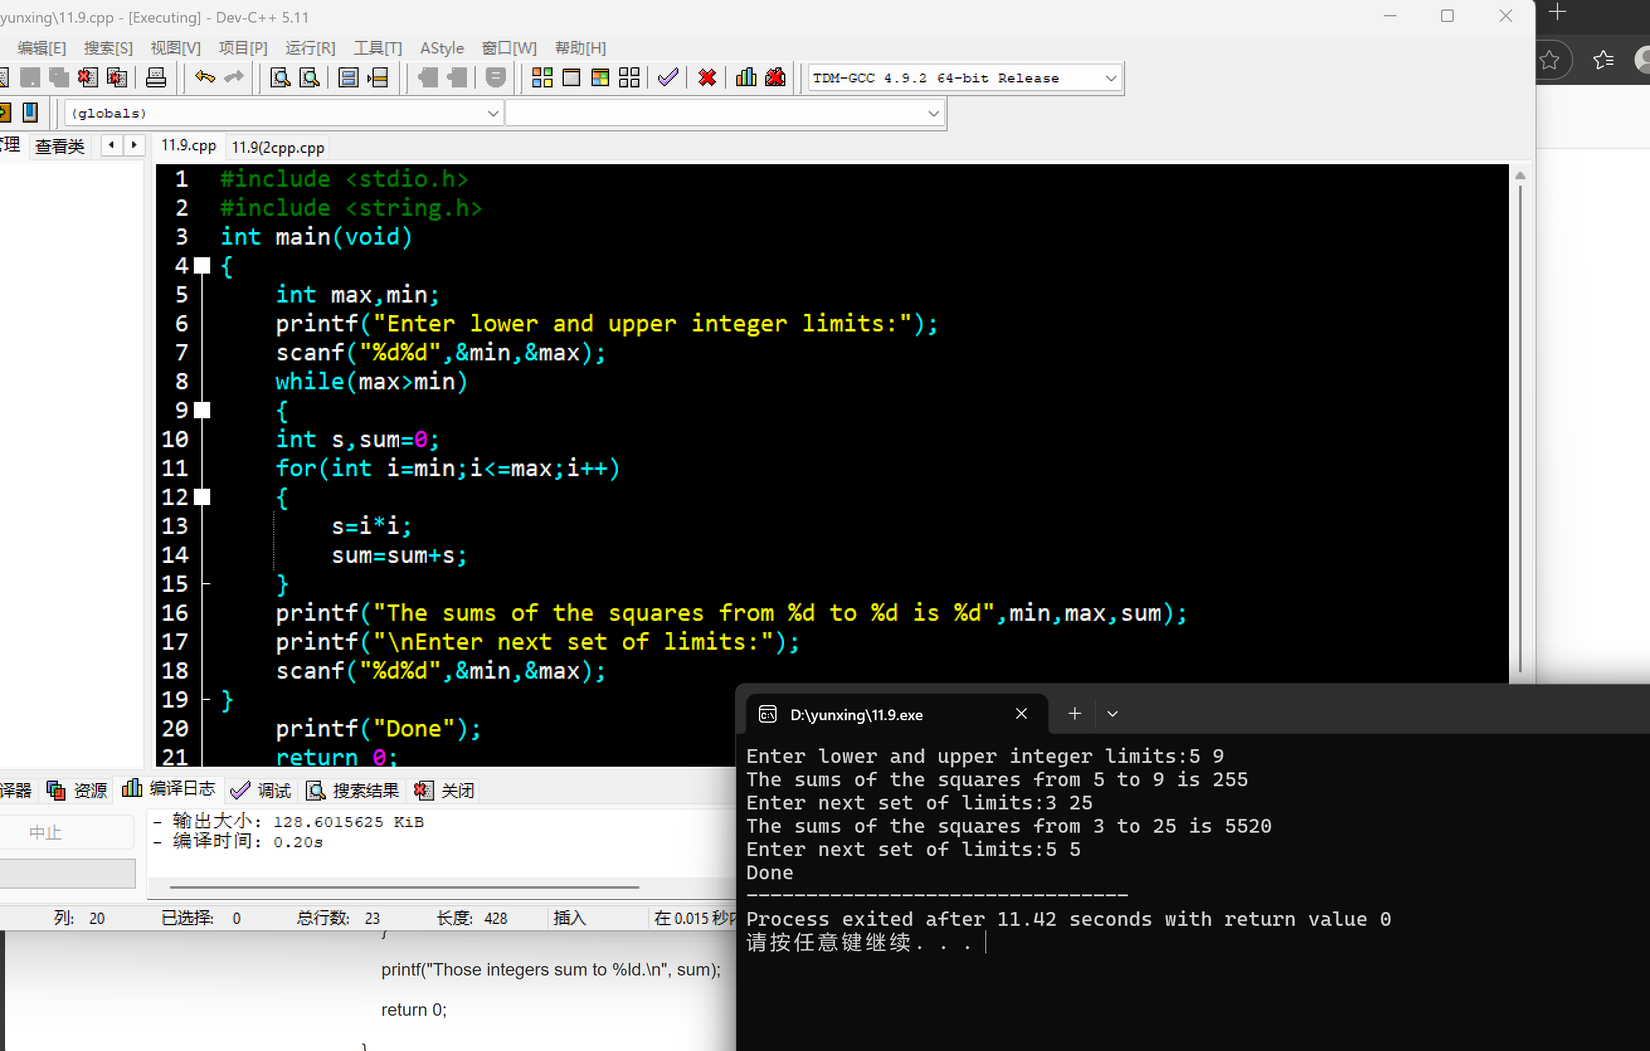Collapse the for-loop block at line 12
Screen dimensions: 1650x1051
pyautogui.click(x=202, y=497)
